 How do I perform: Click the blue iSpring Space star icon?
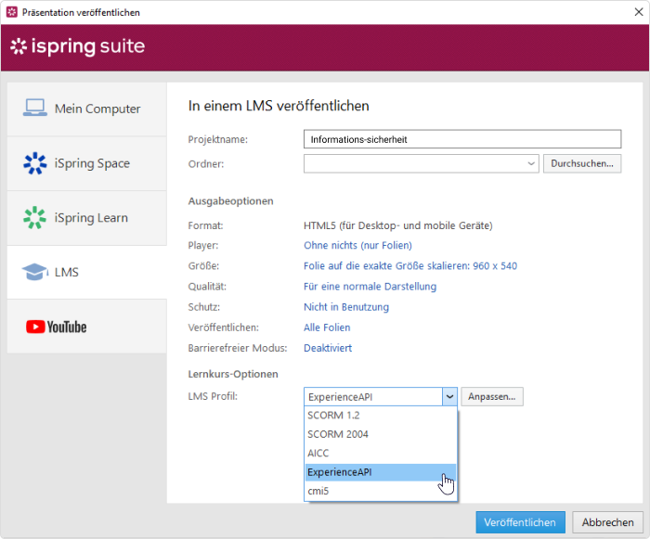(35, 163)
